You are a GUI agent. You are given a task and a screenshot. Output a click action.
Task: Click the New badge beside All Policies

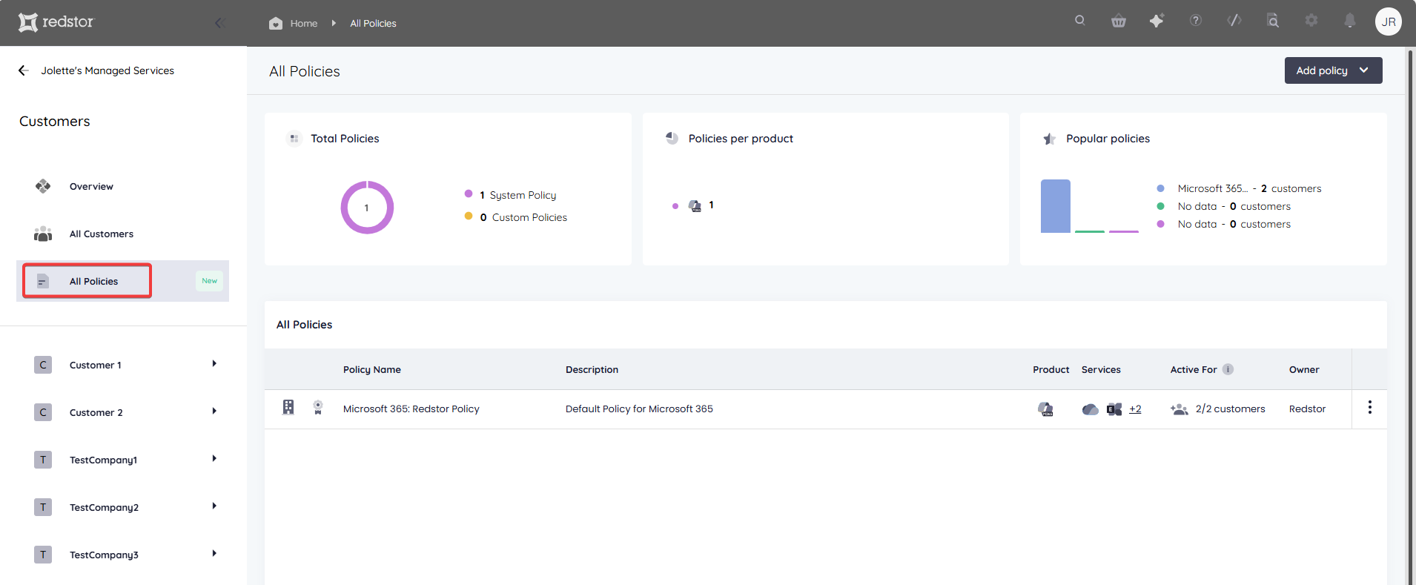click(210, 281)
